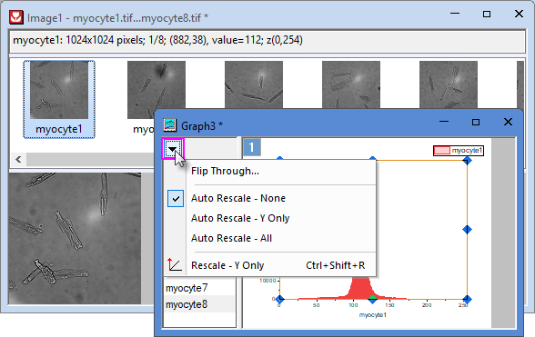Click the red legend swatch for myocyte1
Image resolution: width=535 pixels, height=337 pixels.
coord(442,150)
